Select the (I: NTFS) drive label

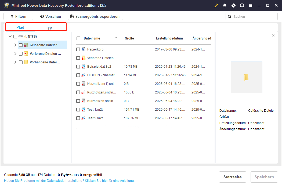pyautogui.click(x=31, y=36)
